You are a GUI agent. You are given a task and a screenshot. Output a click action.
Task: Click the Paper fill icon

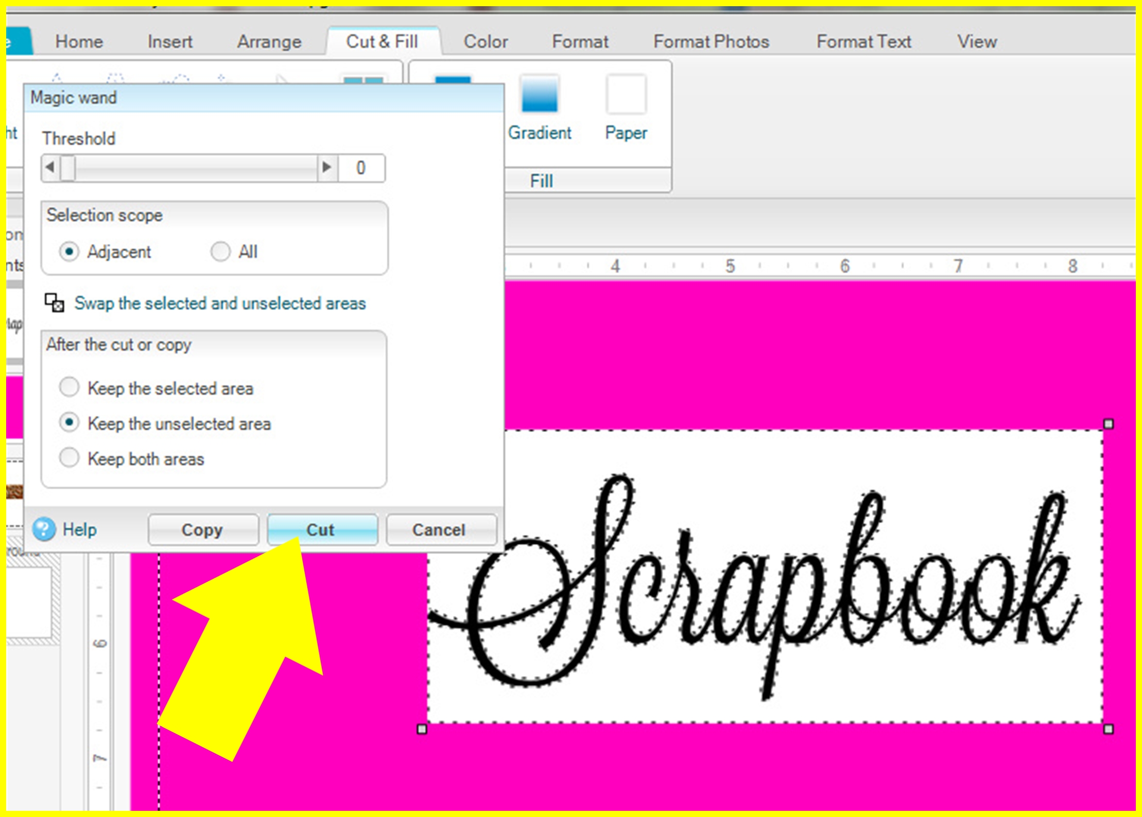coord(626,94)
